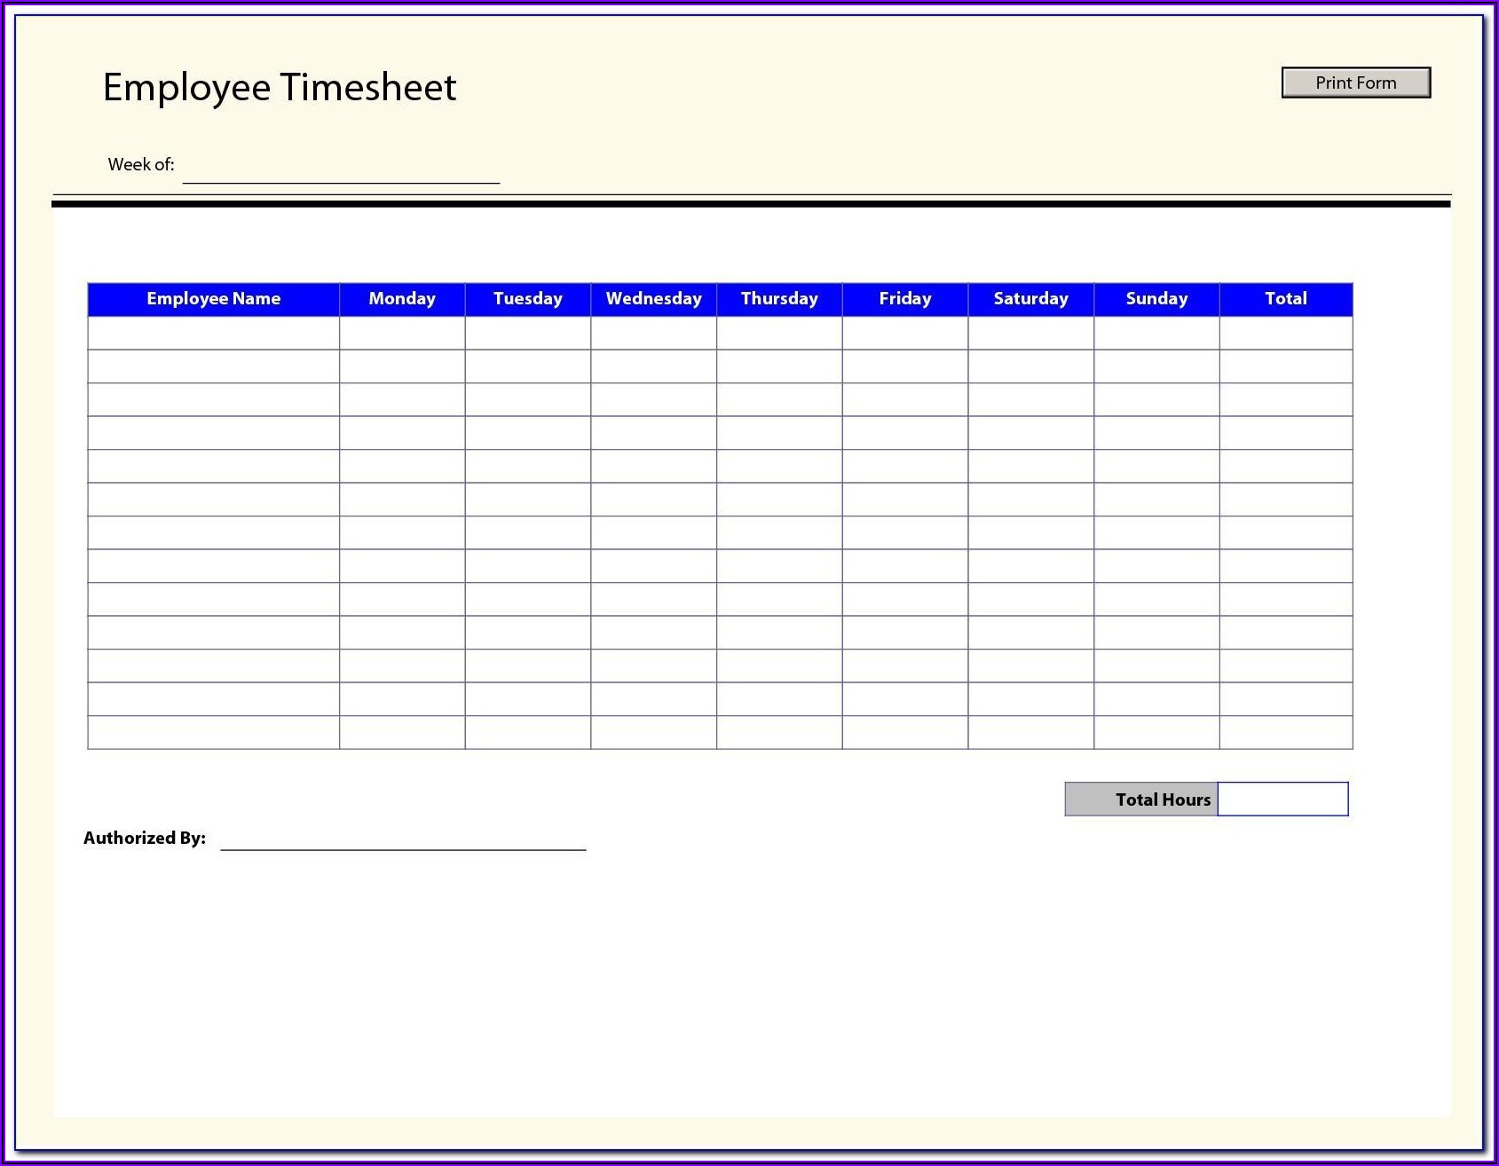Screen dimensions: 1499x1166
Task: Click the Friday column header
Action: pyautogui.click(x=904, y=299)
